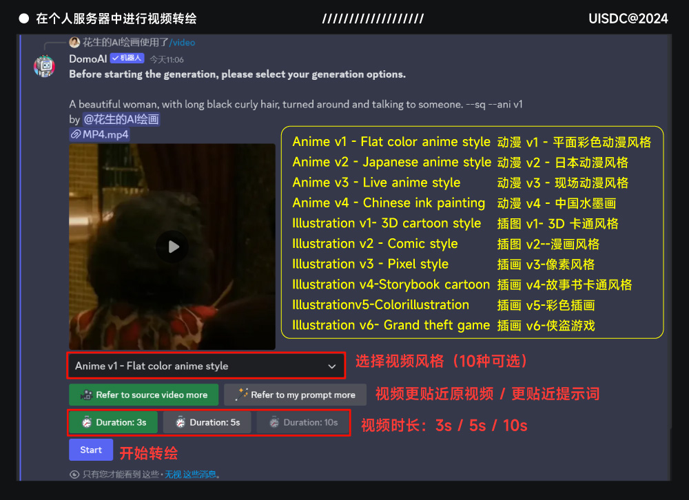Open the DomoAI username profile
This screenshot has height=500, width=689.
tap(88, 59)
